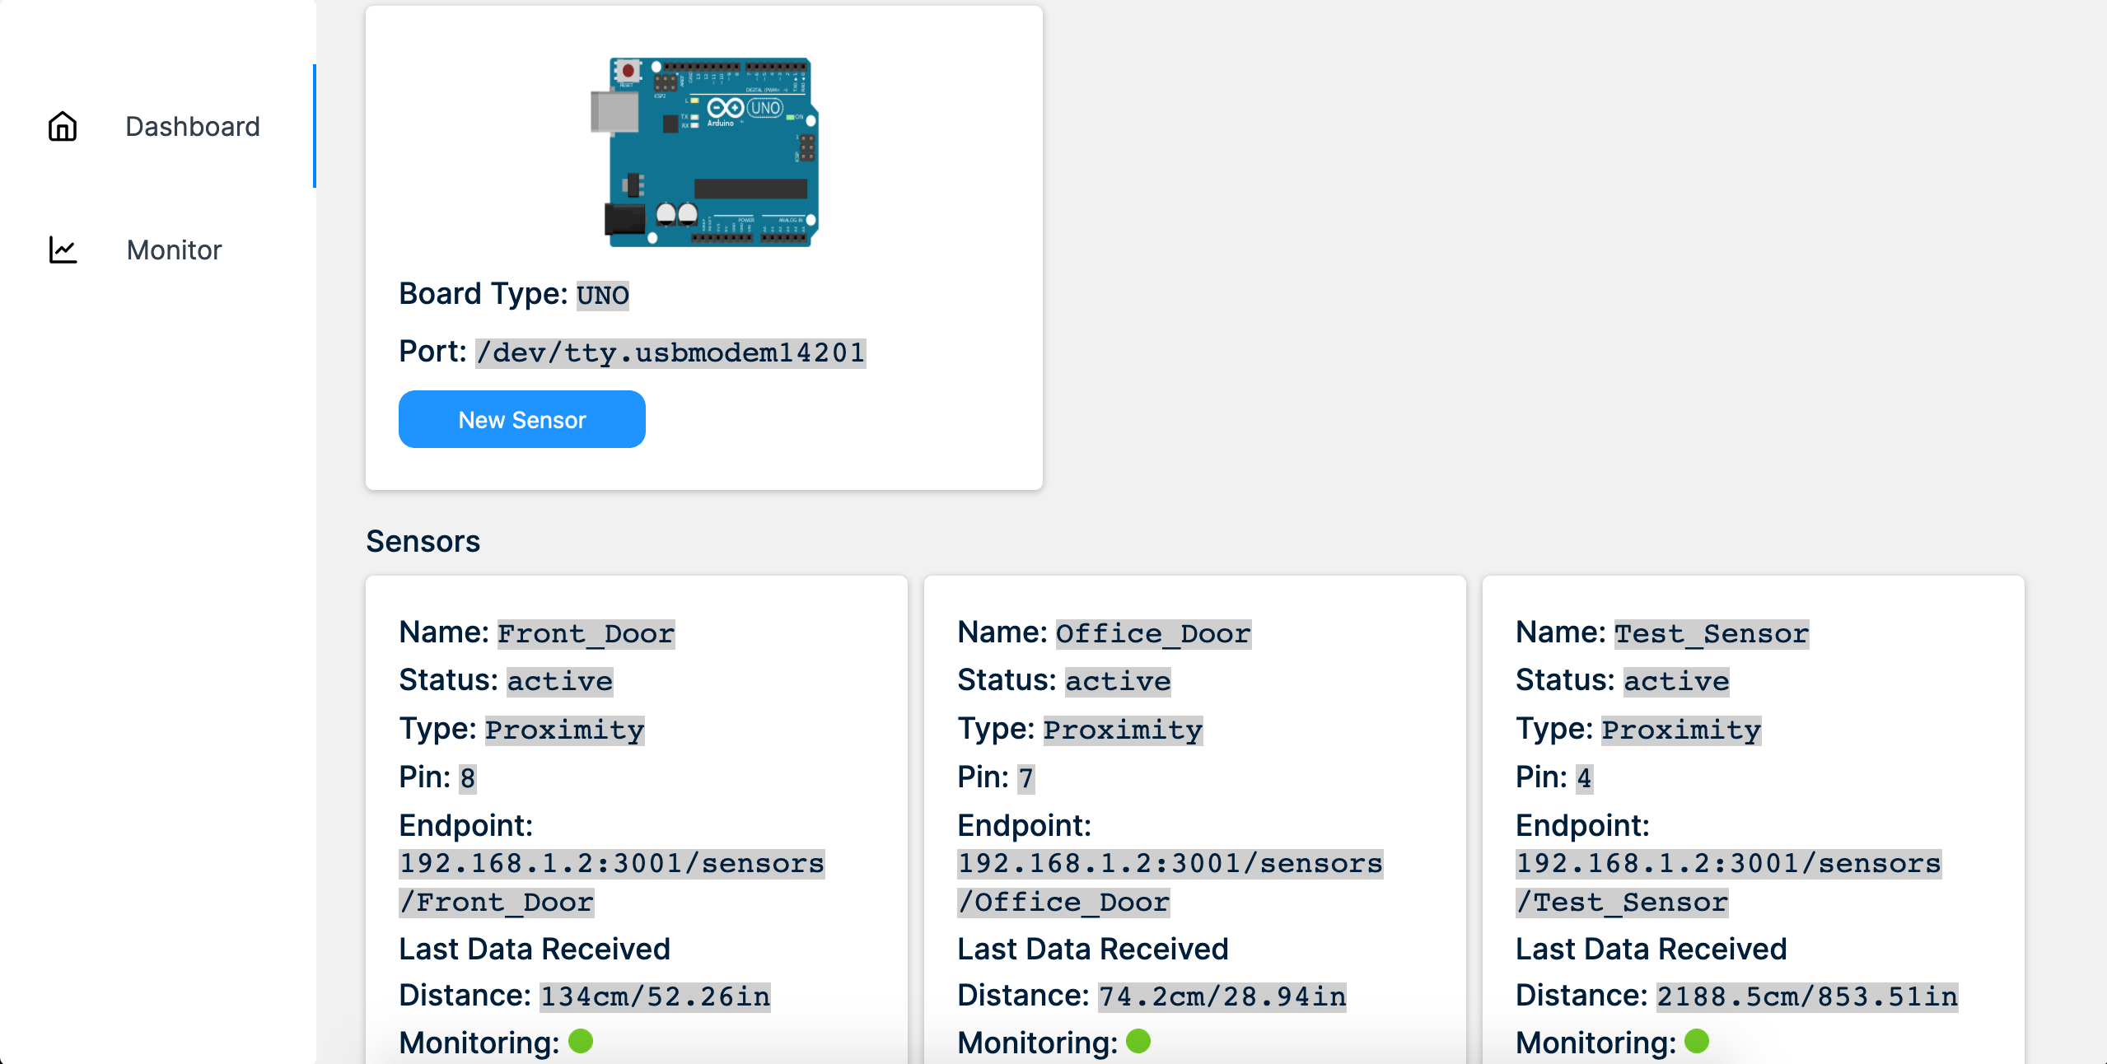Click Last Data Received in Test_Sensor card
The image size is (2107, 1064).
click(x=1651, y=950)
